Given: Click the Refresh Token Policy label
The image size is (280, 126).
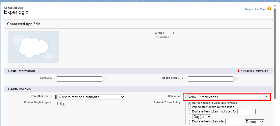Looking at the screenshot, I should click(167, 102).
